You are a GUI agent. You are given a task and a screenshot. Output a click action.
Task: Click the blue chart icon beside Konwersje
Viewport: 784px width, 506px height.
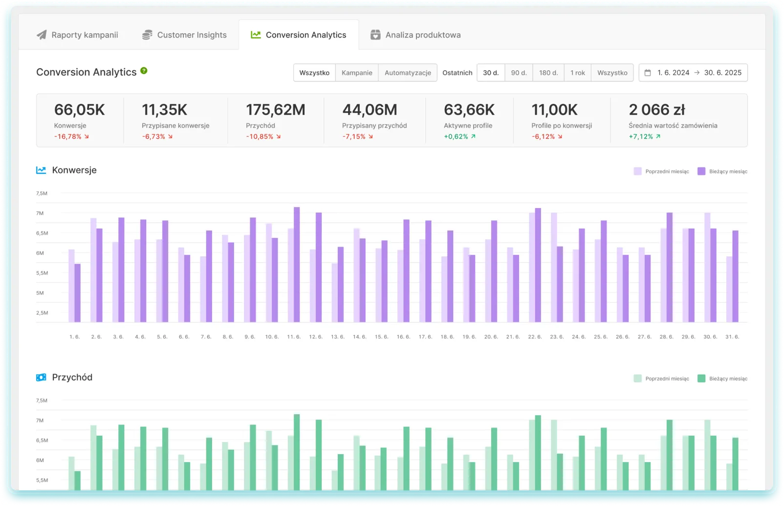tap(41, 170)
